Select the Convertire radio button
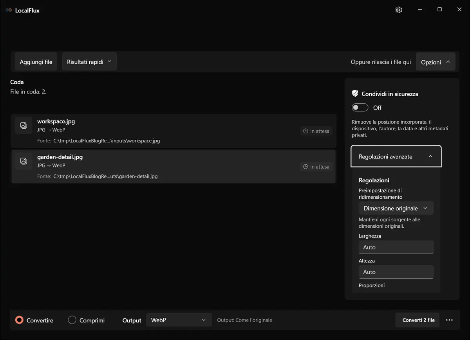470x340 pixels. (19, 320)
